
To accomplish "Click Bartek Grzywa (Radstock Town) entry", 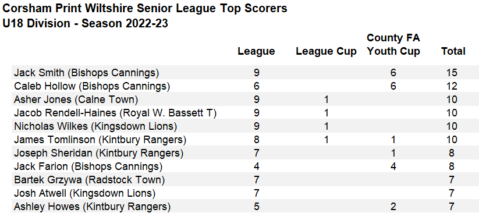I will pyautogui.click(x=89, y=180).
